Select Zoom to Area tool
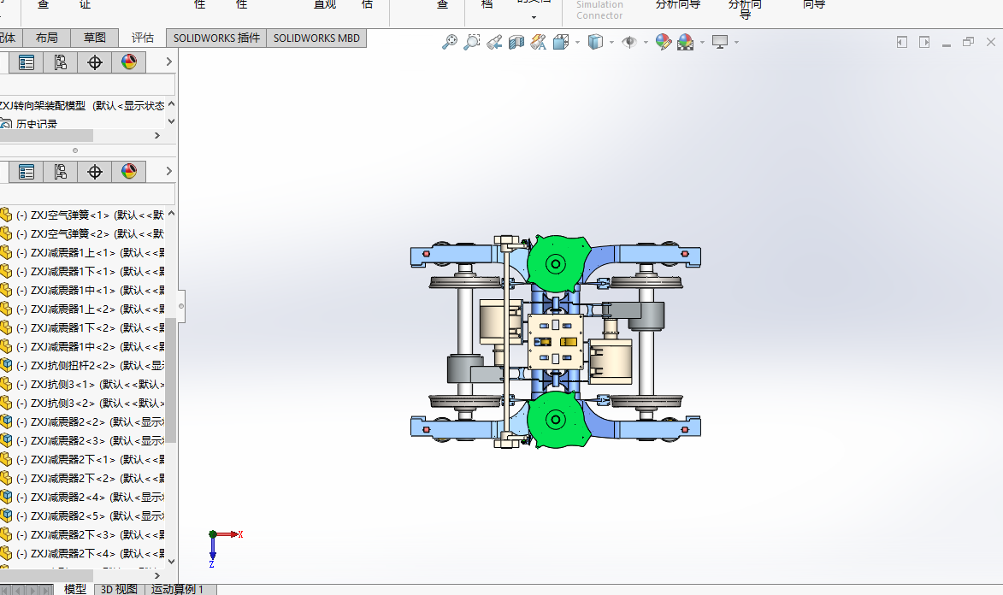The image size is (1003, 595). (x=471, y=42)
